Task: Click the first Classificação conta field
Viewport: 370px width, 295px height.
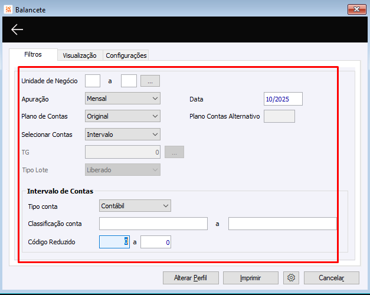Action: click(x=153, y=224)
